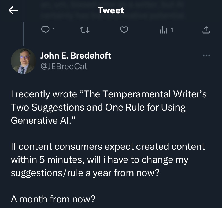Click "suggestions/rule a year from now?" text
The height and width of the screenshot is (208, 222).
point(85,173)
